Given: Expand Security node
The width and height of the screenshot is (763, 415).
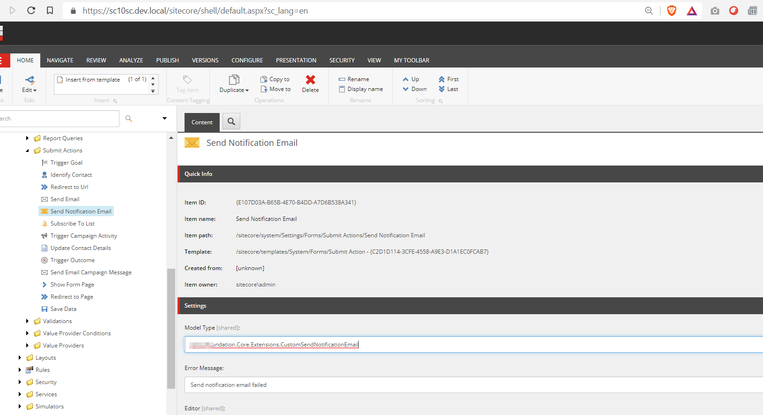Looking at the screenshot, I should click(20, 382).
